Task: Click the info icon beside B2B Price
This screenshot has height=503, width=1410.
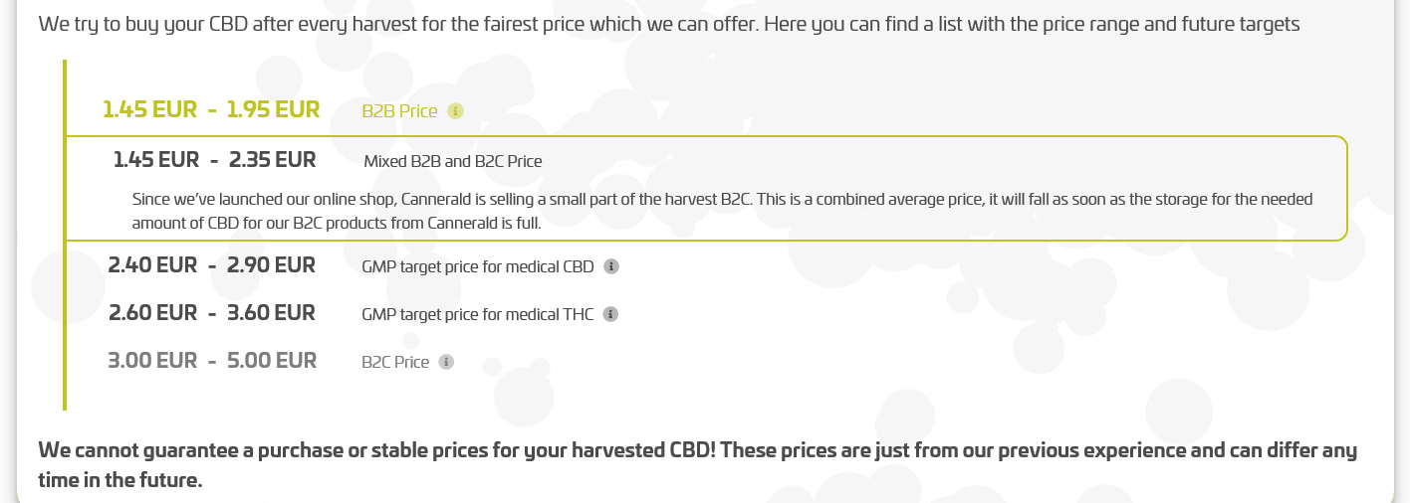Action: pyautogui.click(x=455, y=111)
